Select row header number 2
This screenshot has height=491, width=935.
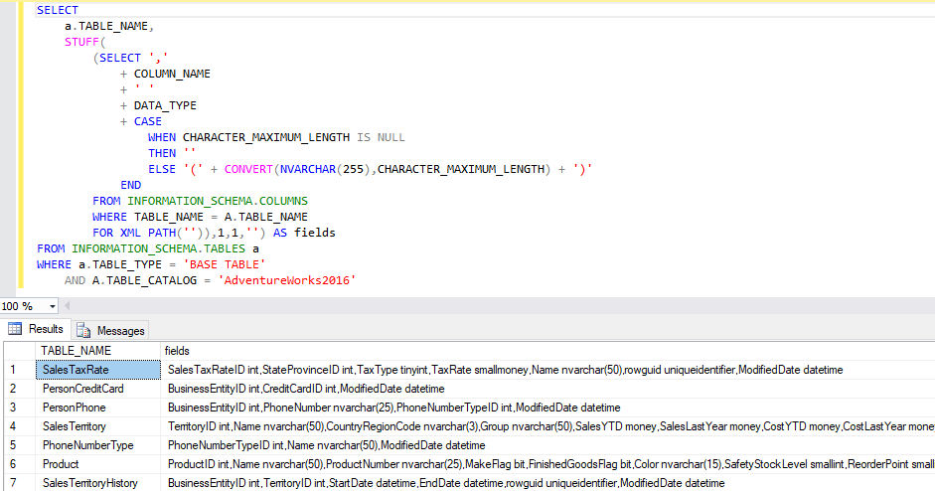(x=20, y=389)
